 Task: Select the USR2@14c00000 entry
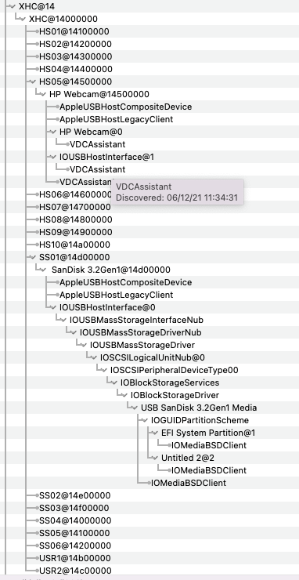coord(75,571)
